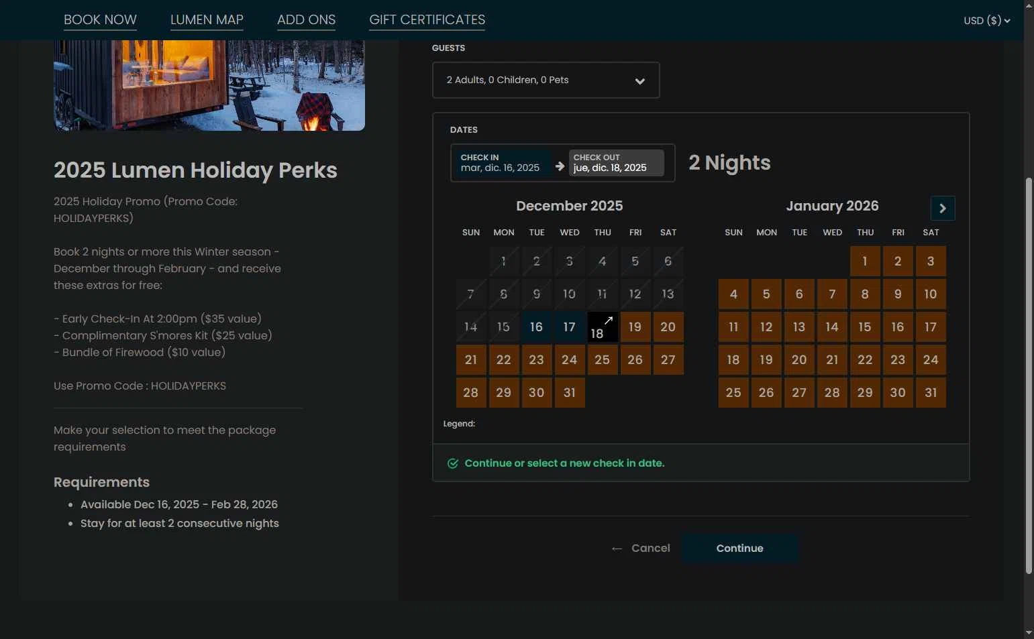Choose January 24 date cell
1034x639 pixels.
931,360
